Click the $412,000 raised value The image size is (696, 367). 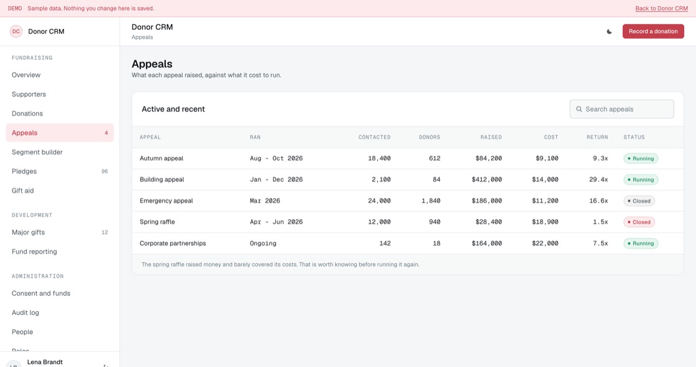(x=487, y=179)
